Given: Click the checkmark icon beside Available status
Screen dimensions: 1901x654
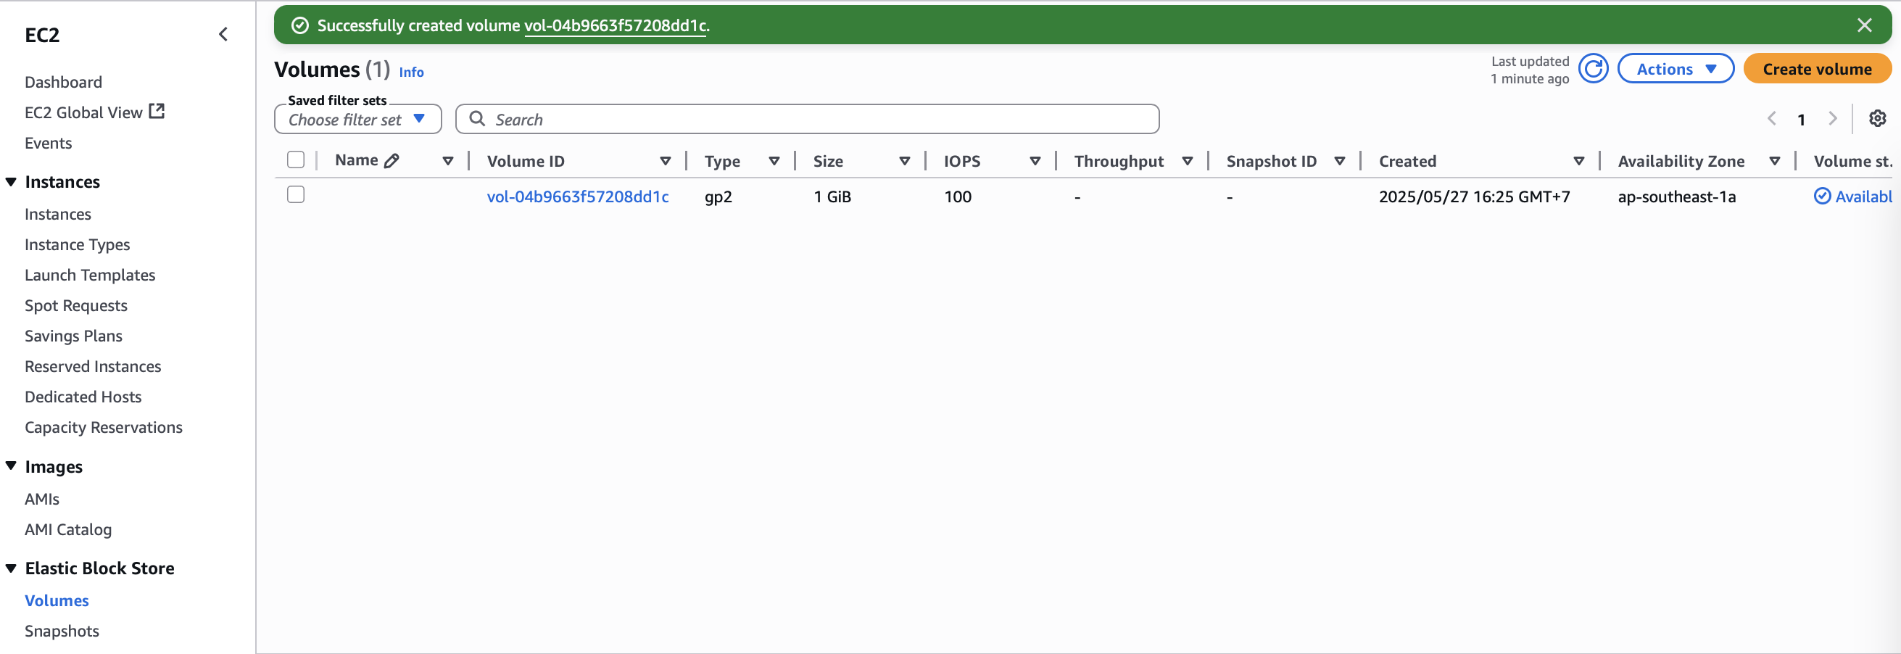Looking at the screenshot, I should (x=1823, y=196).
